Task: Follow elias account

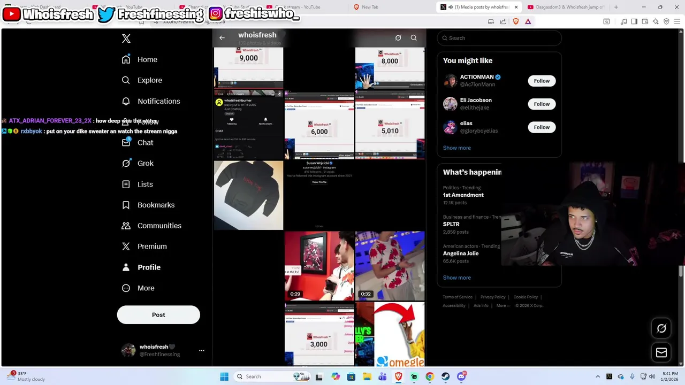Action: click(542, 127)
